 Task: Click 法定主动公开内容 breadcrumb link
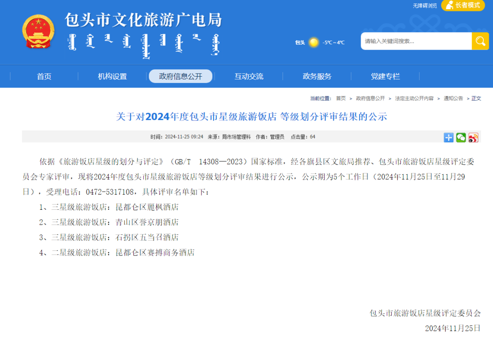pyautogui.click(x=414, y=99)
